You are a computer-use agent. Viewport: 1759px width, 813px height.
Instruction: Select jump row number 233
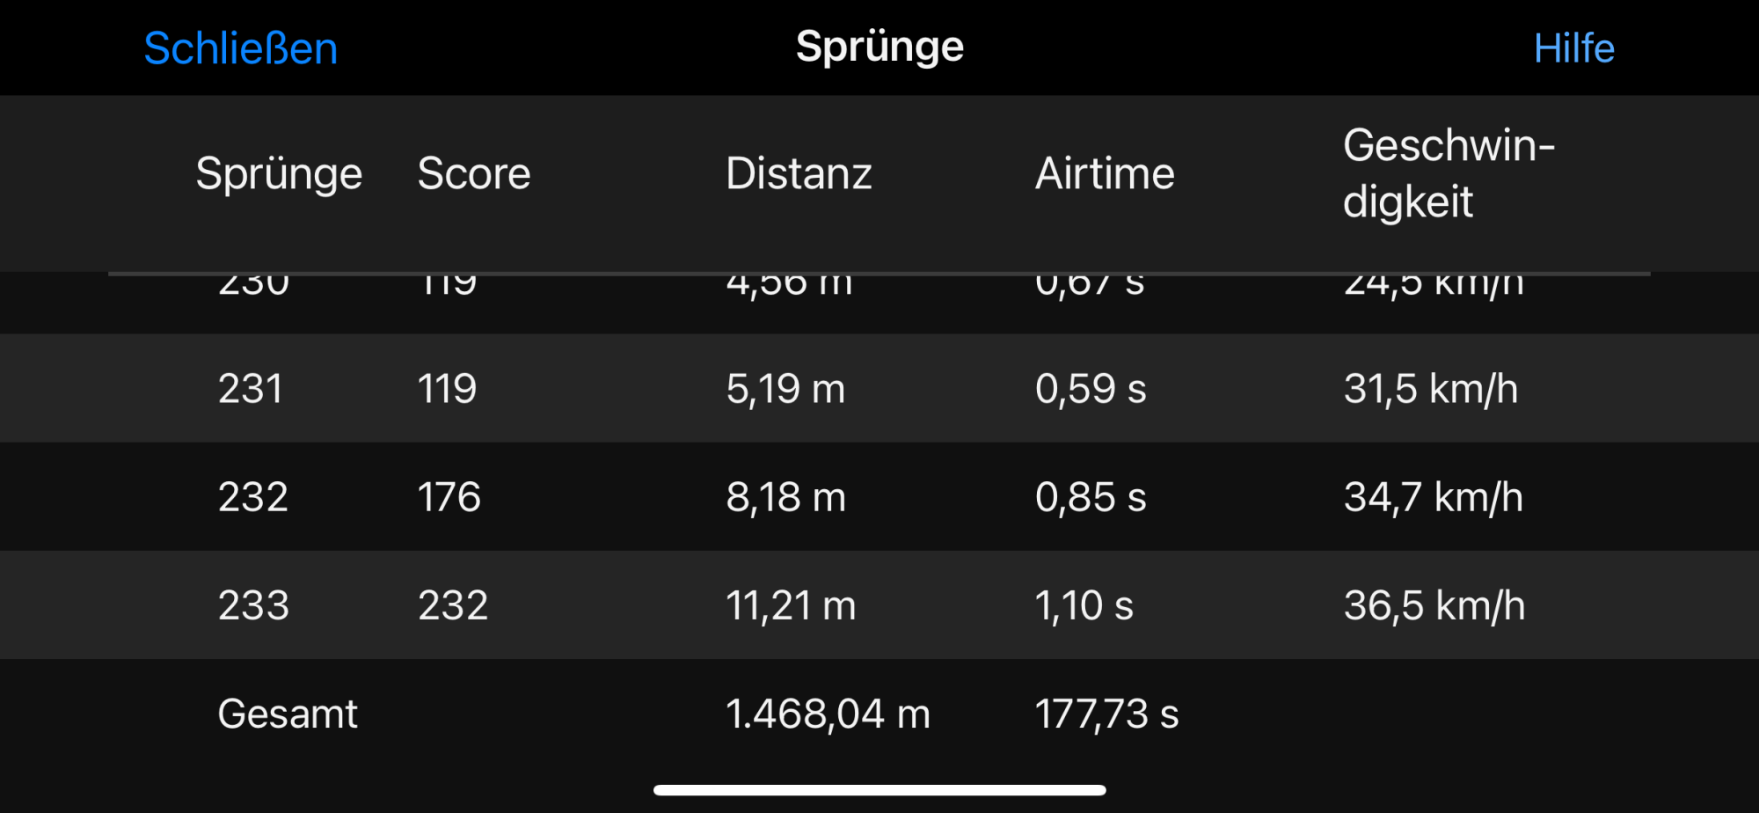(x=253, y=605)
